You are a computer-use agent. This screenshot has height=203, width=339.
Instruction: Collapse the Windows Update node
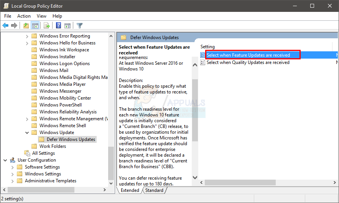tap(27, 133)
